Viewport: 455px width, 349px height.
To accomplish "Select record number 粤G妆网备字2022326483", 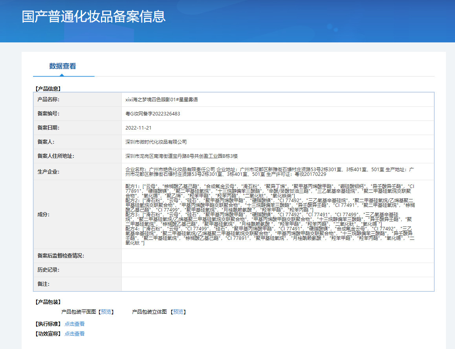I will click(x=152, y=114).
